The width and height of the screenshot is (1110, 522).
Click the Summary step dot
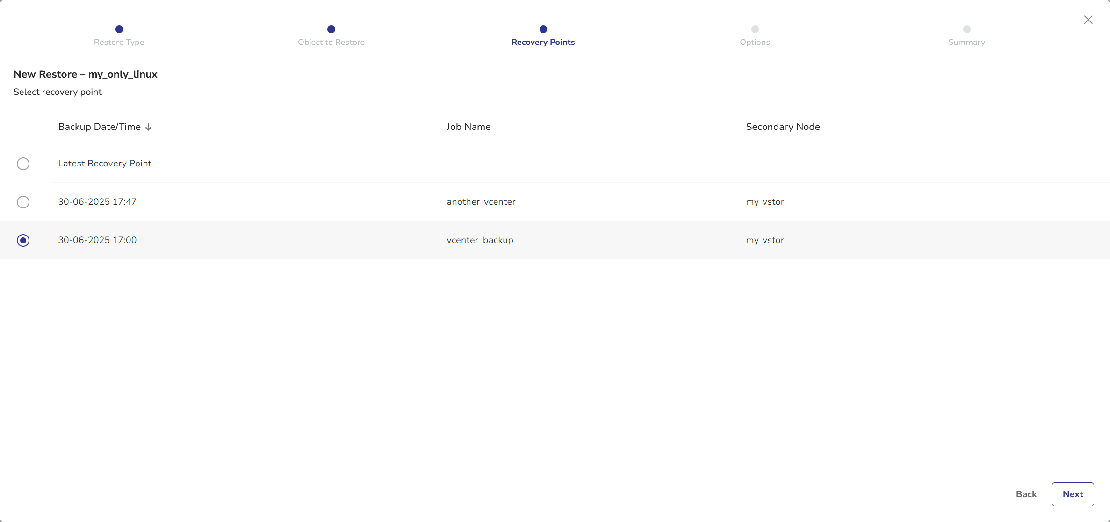coord(966,29)
